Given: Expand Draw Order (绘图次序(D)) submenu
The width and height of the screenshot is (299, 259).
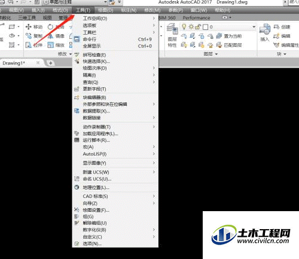Looking at the screenshot, I should pyautogui.click(x=115, y=68).
